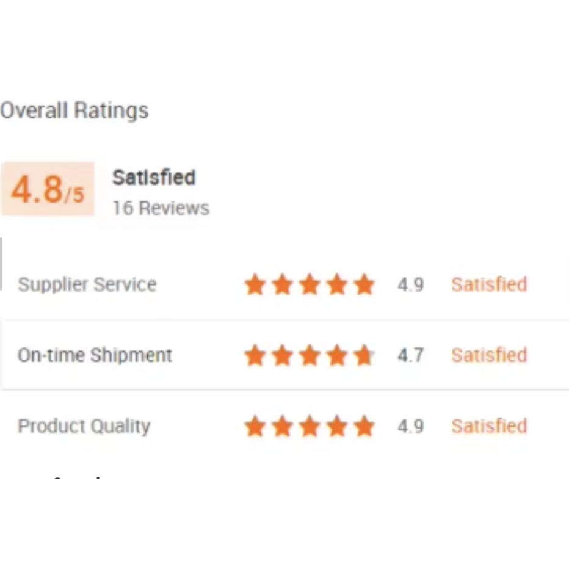This screenshot has height=586, width=569.
Task: Click the 4.7 On-time Shipment score
Action: point(410,355)
